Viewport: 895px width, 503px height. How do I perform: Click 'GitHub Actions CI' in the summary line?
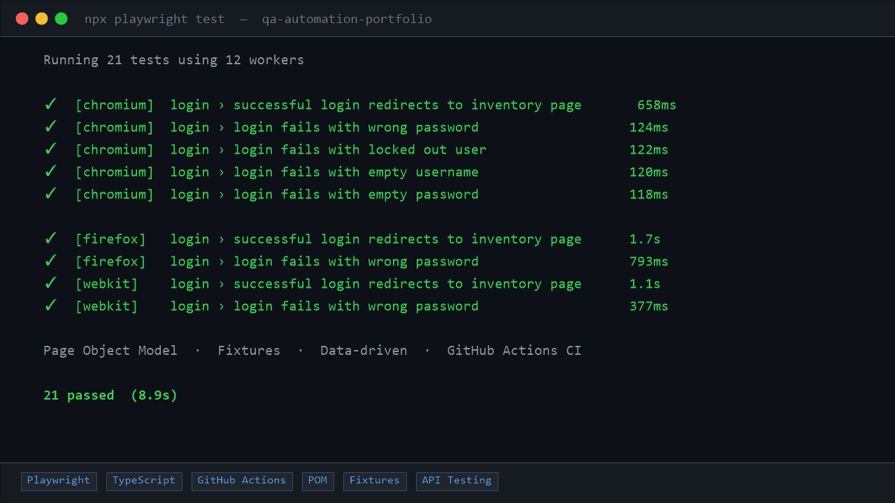[515, 351]
